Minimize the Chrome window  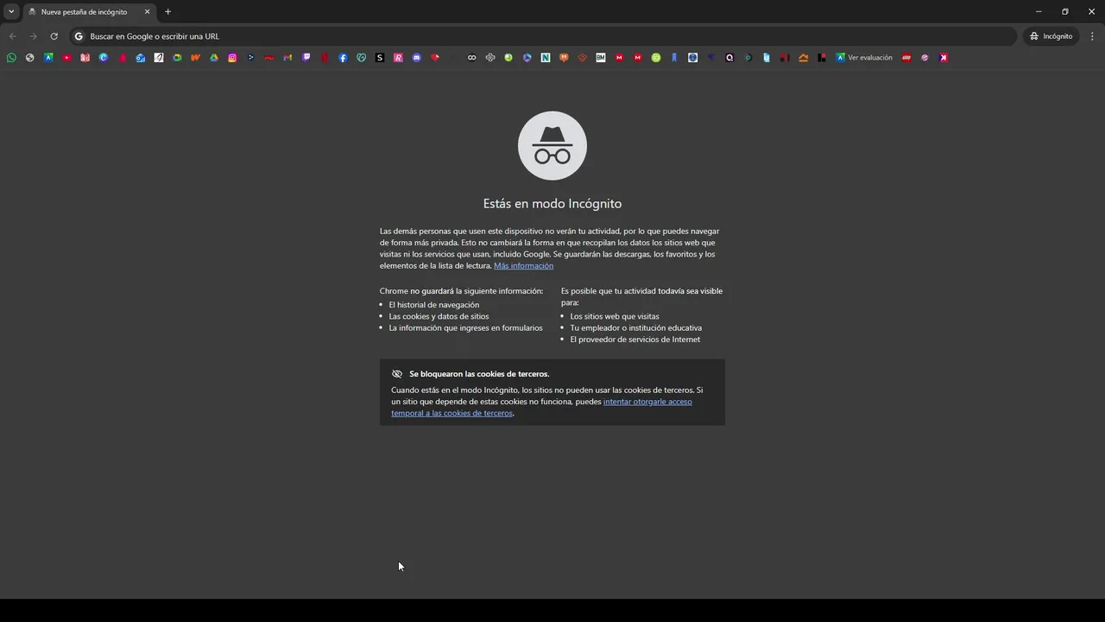[x=1038, y=12]
